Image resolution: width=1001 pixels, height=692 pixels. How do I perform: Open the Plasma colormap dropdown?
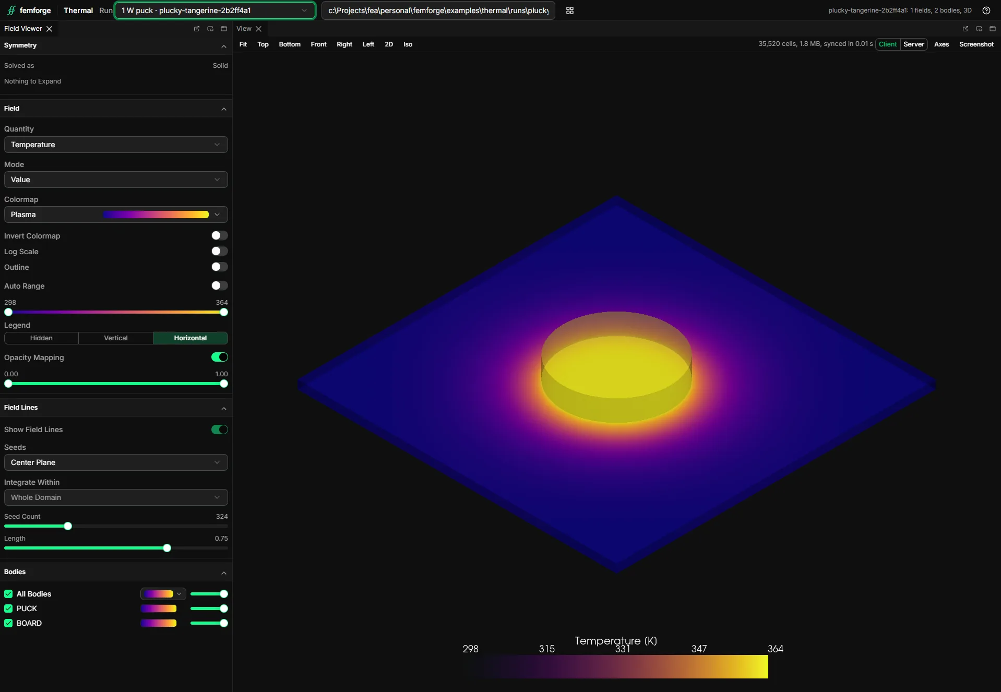[x=116, y=214]
